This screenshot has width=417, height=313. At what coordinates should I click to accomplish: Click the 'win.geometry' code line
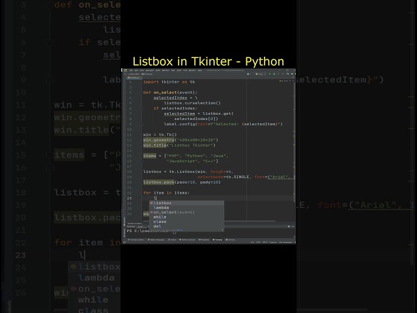(x=180, y=140)
